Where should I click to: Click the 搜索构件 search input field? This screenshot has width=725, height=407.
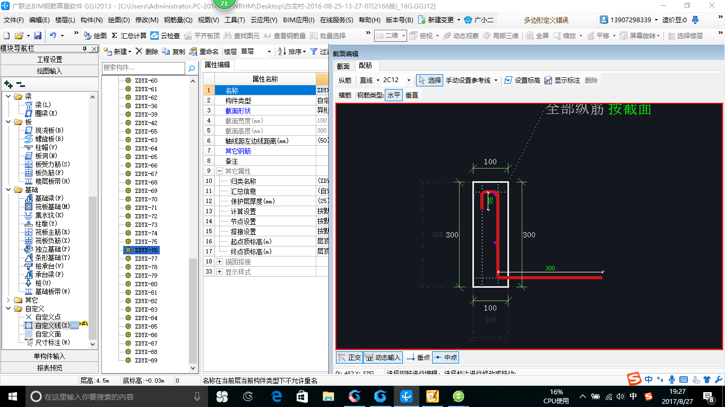pyautogui.click(x=143, y=68)
